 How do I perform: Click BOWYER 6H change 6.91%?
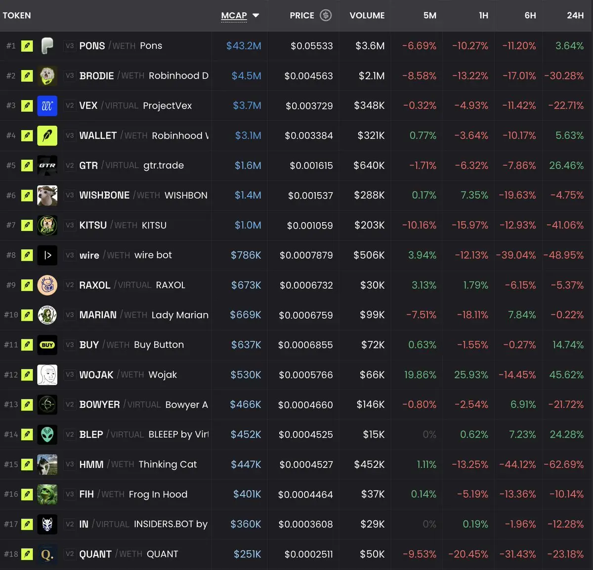coord(523,405)
